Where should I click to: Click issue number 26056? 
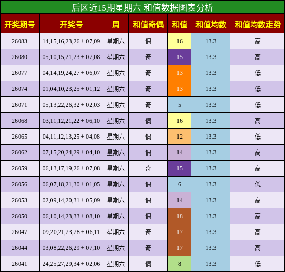pos(20,184)
